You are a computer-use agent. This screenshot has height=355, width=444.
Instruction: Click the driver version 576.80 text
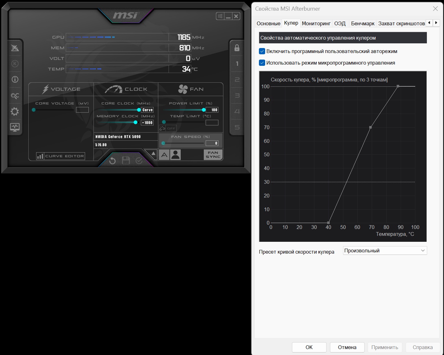coord(101,145)
